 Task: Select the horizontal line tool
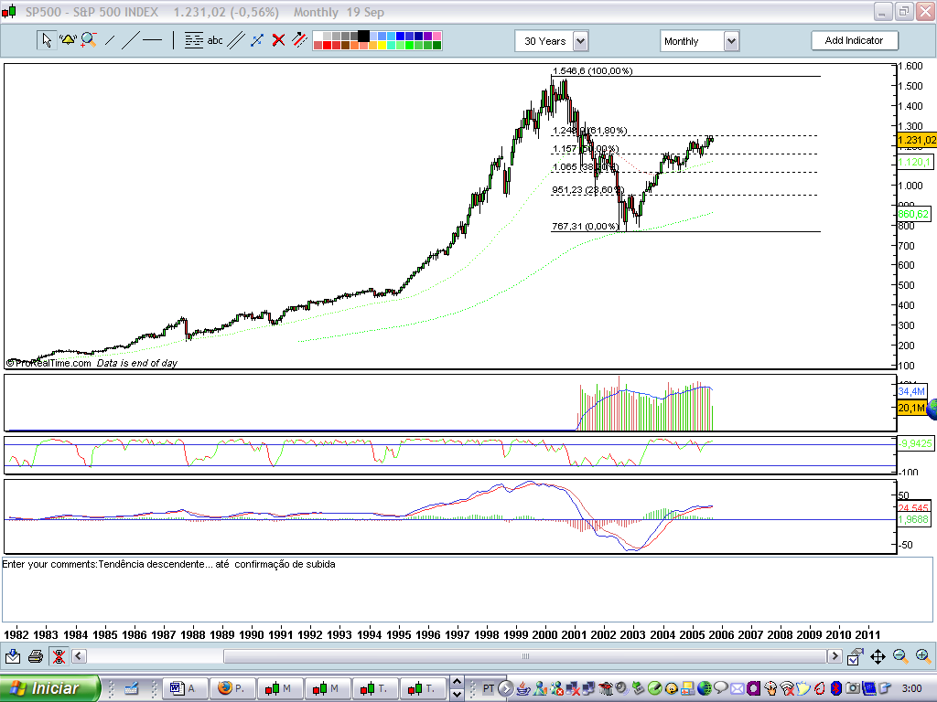point(152,40)
